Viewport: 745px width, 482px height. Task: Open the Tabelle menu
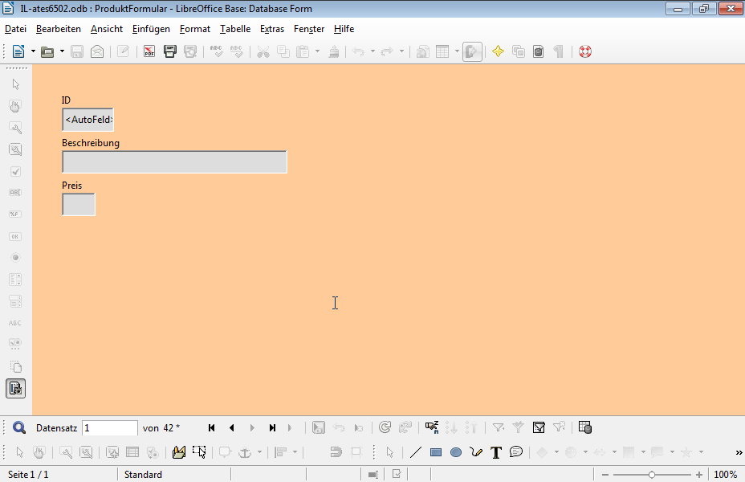(x=235, y=29)
